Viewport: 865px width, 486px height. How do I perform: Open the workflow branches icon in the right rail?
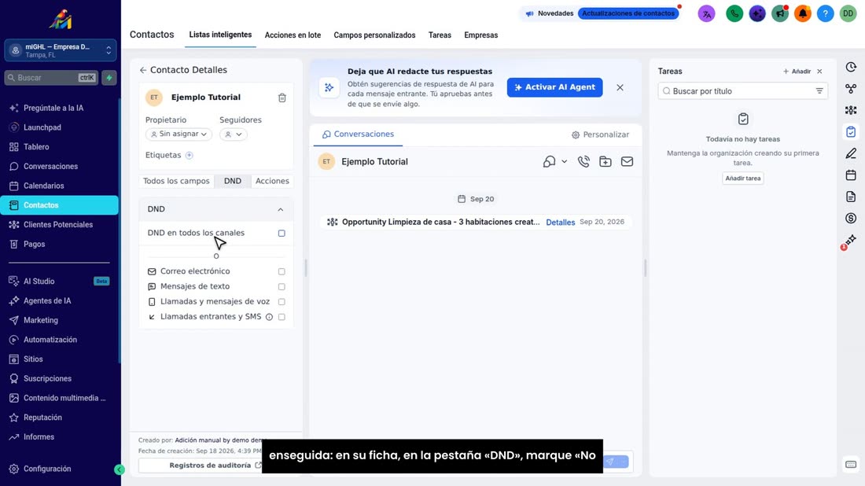point(851,88)
